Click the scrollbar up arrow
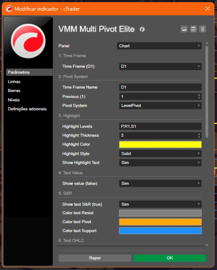 tap(207, 43)
